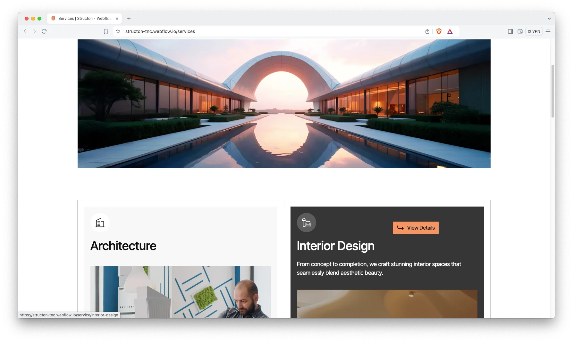Click the Interior Design heading
Viewport: 573px width, 342px height.
(335, 246)
